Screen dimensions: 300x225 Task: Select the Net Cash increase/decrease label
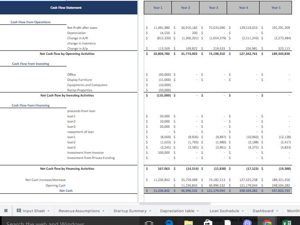[45, 180]
